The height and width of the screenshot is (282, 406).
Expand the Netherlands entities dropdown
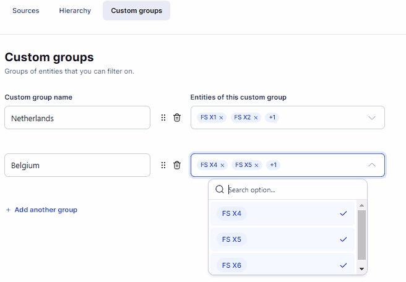(372, 117)
